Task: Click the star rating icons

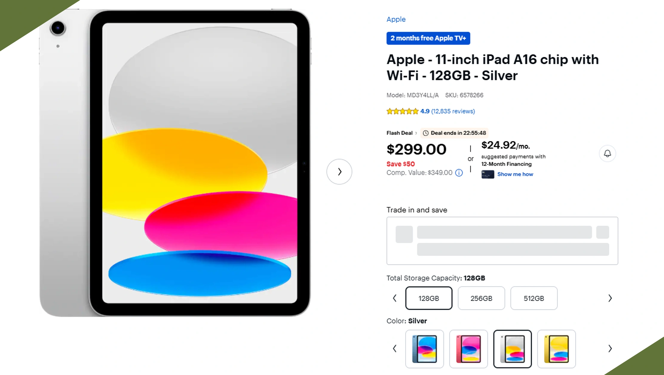Action: coord(402,111)
